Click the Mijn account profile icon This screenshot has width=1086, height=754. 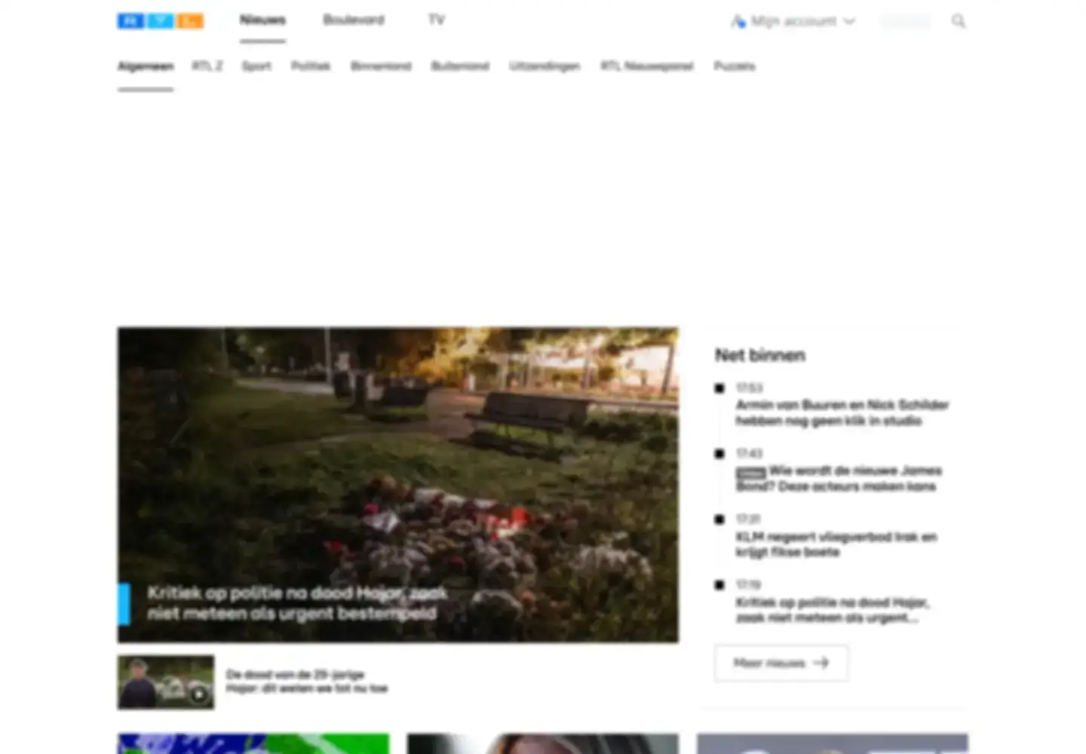click(x=738, y=21)
